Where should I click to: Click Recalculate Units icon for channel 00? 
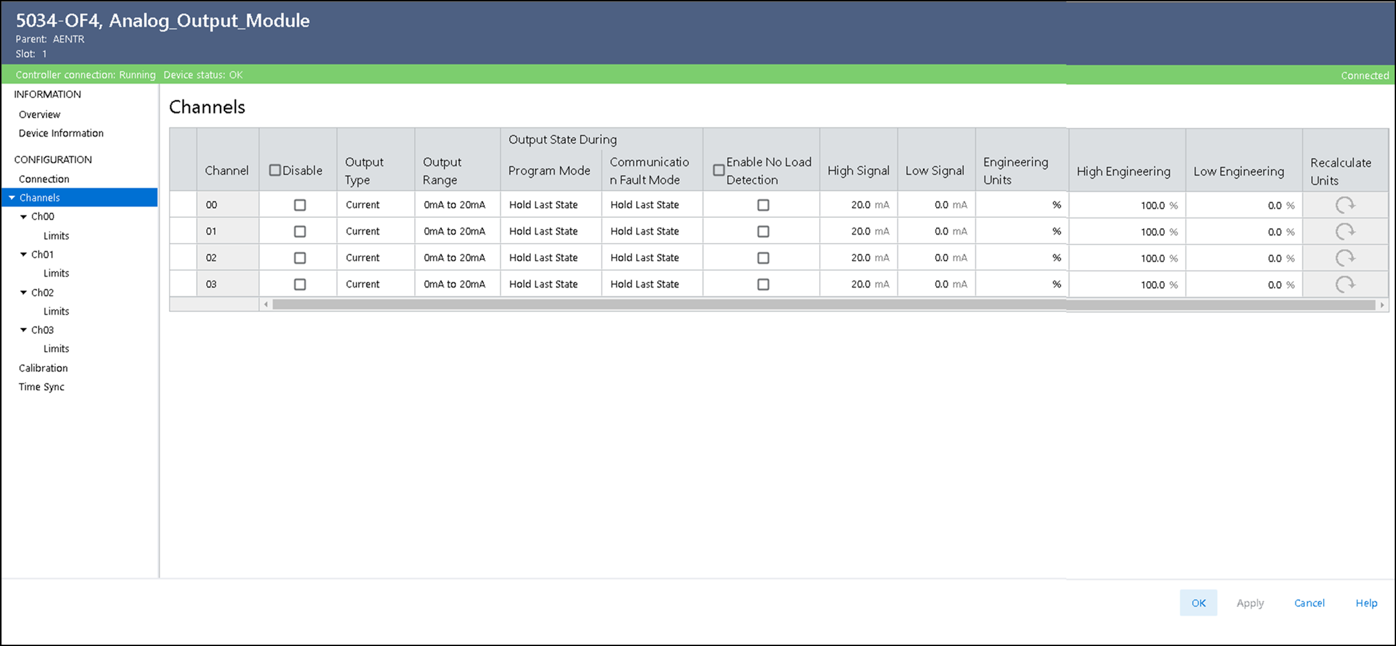coord(1344,206)
